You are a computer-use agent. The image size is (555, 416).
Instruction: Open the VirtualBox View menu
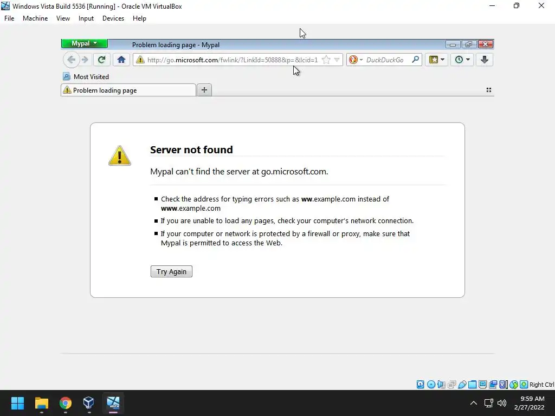pos(63,18)
